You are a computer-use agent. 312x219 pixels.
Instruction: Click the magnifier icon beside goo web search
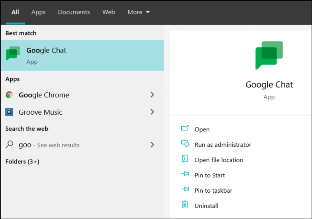pyautogui.click(x=9, y=145)
